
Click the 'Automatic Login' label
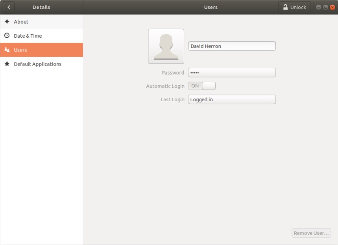pyautogui.click(x=165, y=86)
